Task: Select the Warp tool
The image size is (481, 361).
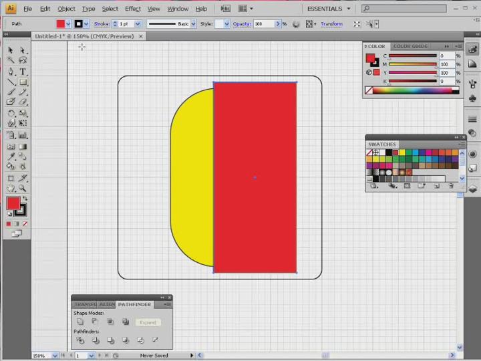Action: [x=11, y=123]
